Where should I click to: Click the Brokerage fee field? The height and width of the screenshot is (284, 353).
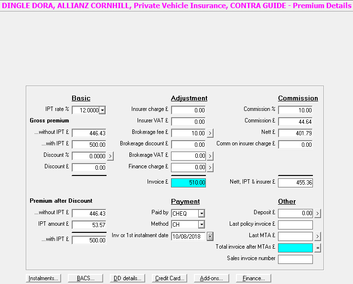[188, 133]
